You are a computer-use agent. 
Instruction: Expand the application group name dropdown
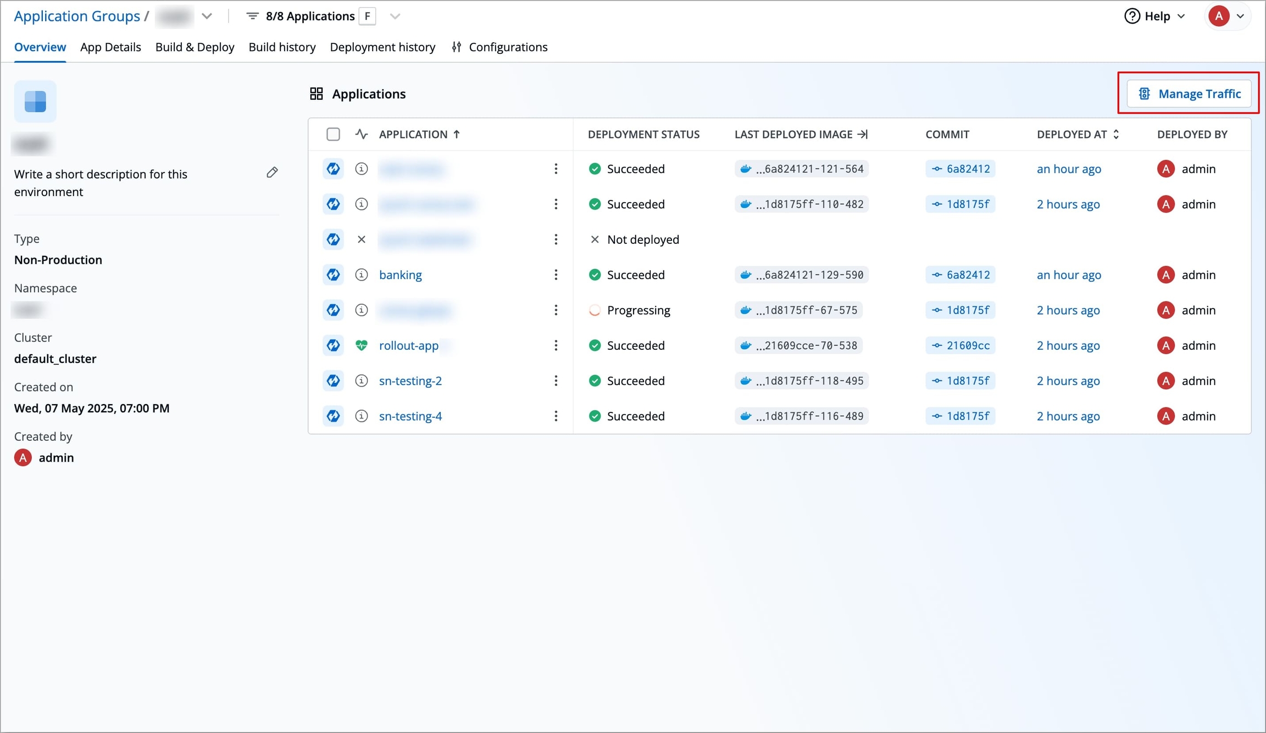click(x=207, y=16)
